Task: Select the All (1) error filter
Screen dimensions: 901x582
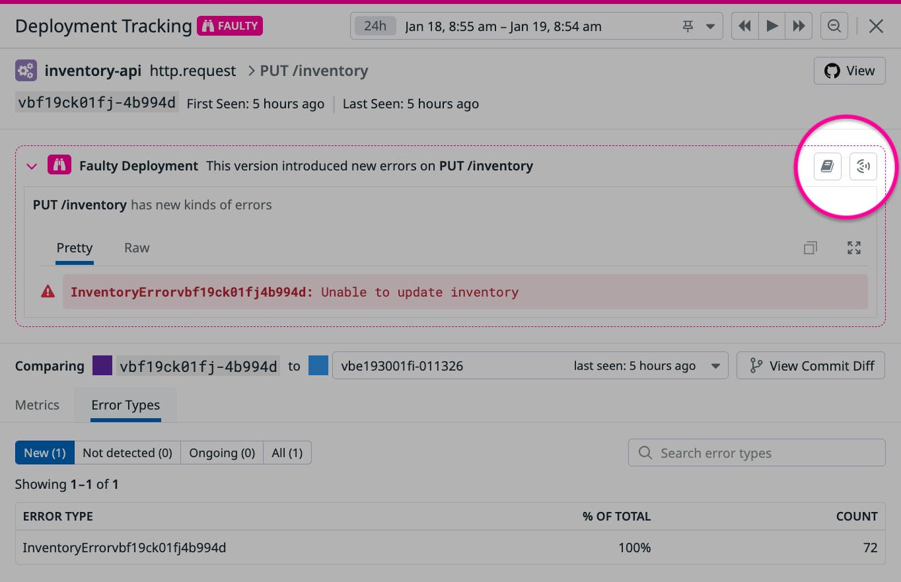Action: (x=287, y=453)
